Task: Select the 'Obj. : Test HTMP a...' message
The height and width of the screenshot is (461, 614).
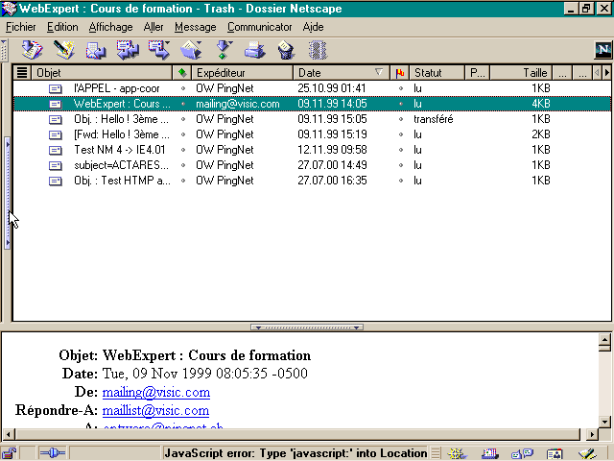Action: (x=312, y=181)
